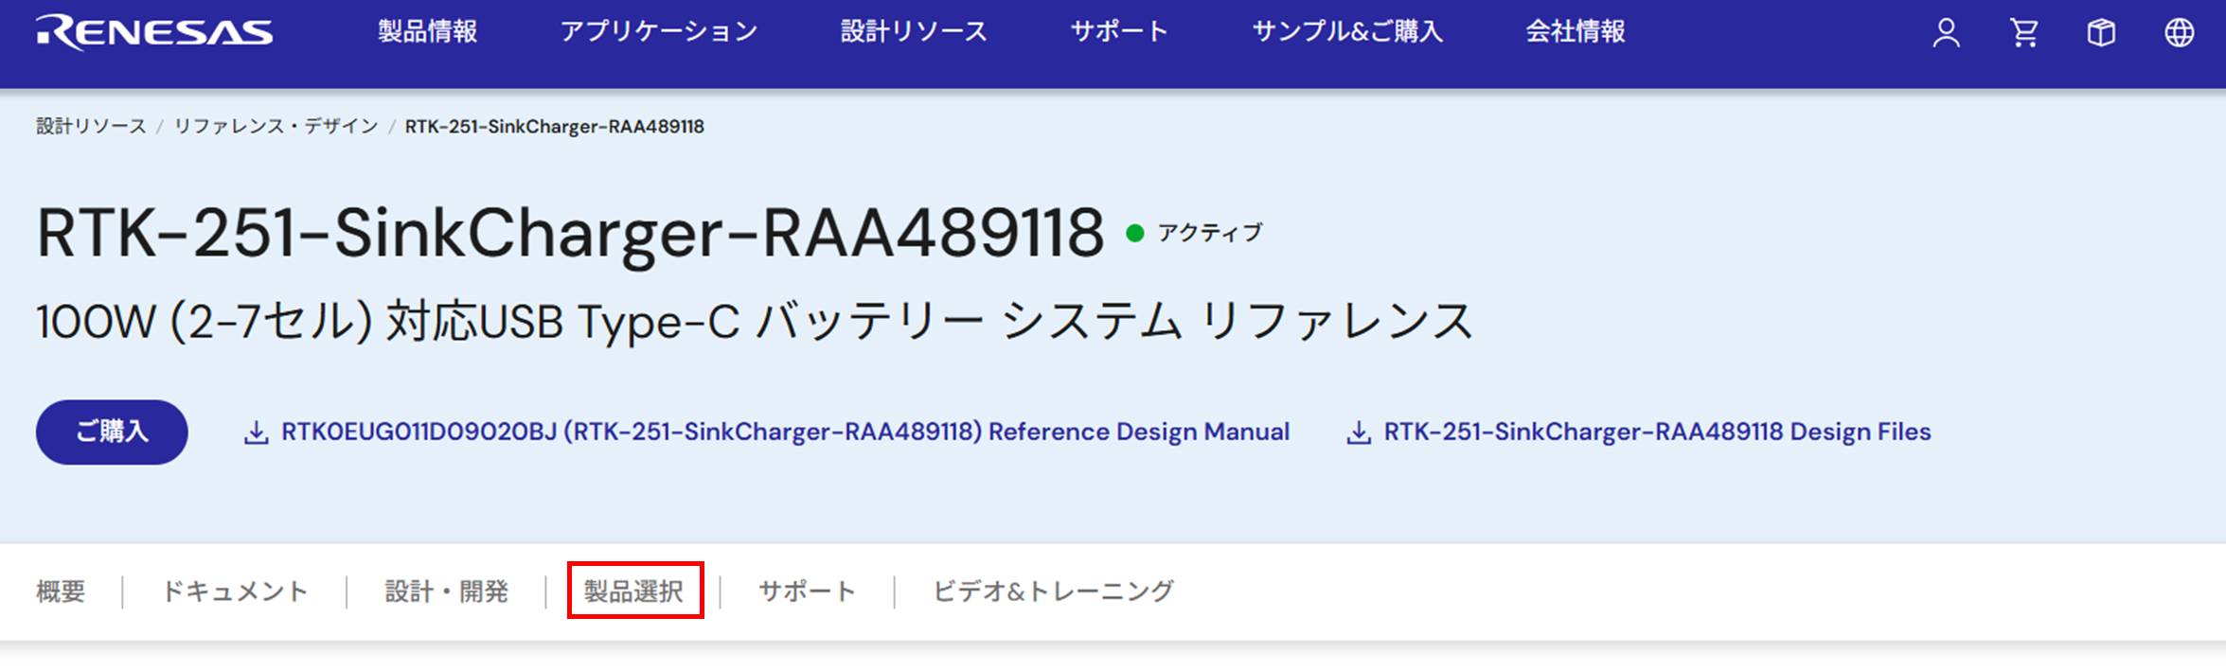
Task: Open the アプリケーション menu
Action: [x=658, y=32]
